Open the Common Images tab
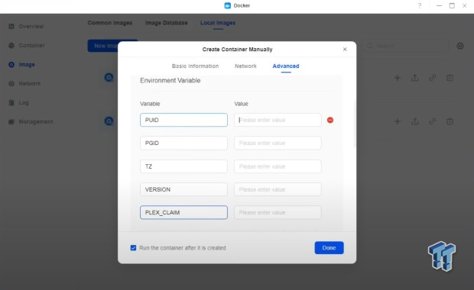 point(110,23)
